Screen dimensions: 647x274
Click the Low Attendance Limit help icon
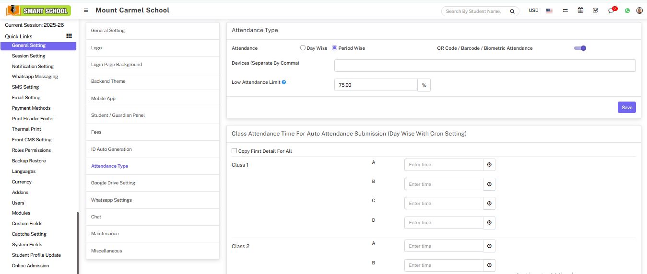pyautogui.click(x=284, y=82)
